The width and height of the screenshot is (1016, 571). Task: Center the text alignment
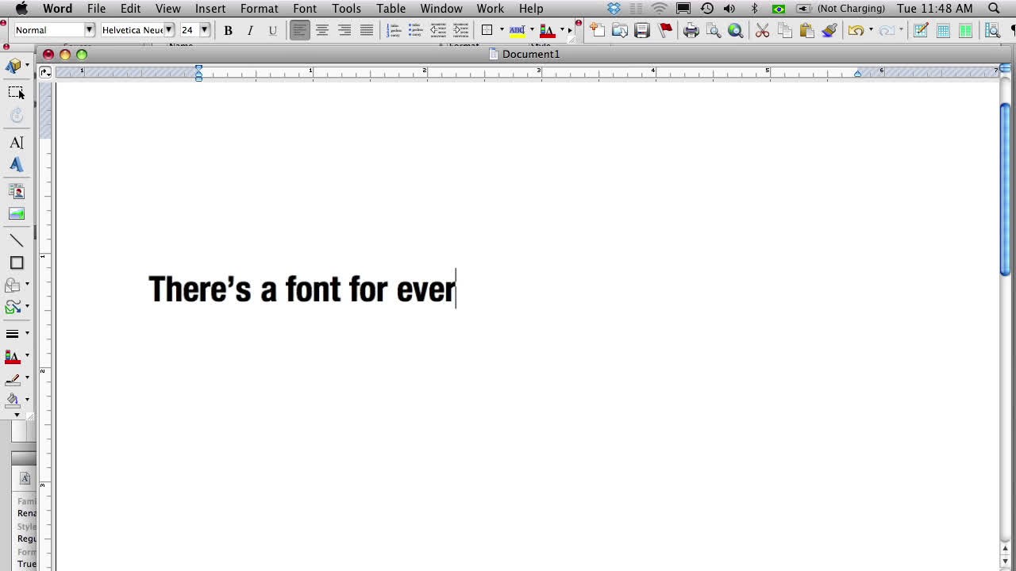click(x=321, y=30)
